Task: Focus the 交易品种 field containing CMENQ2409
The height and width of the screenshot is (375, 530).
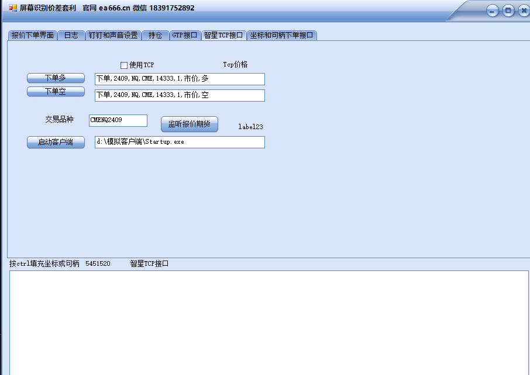Action: [x=118, y=120]
